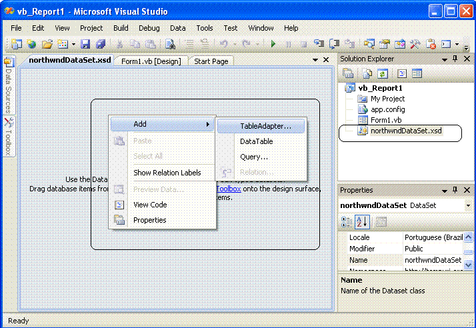Close the northwndDataSet.xsd document tab
The width and height of the screenshot is (476, 328).
[x=326, y=60]
